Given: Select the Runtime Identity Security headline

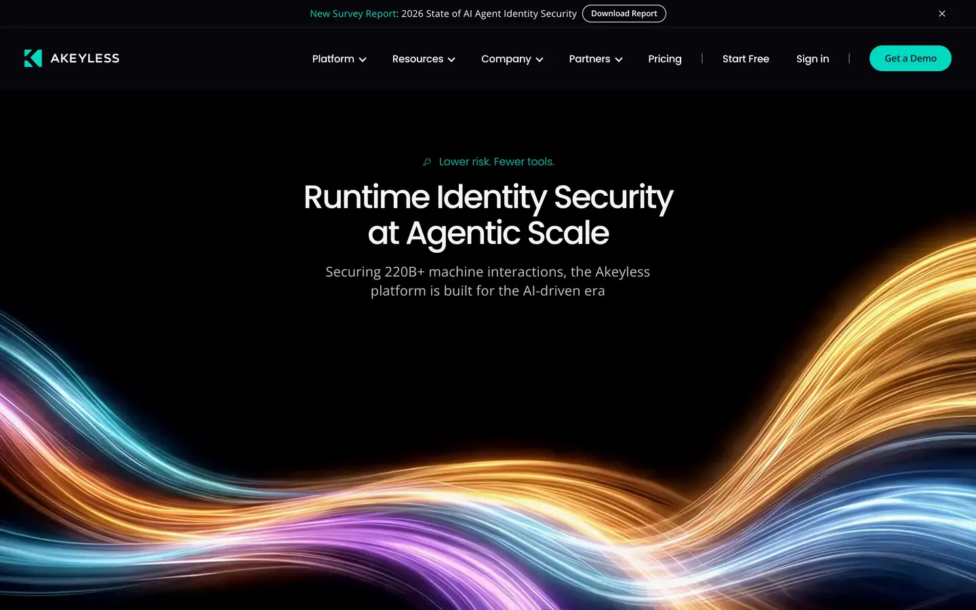Looking at the screenshot, I should tap(488, 215).
